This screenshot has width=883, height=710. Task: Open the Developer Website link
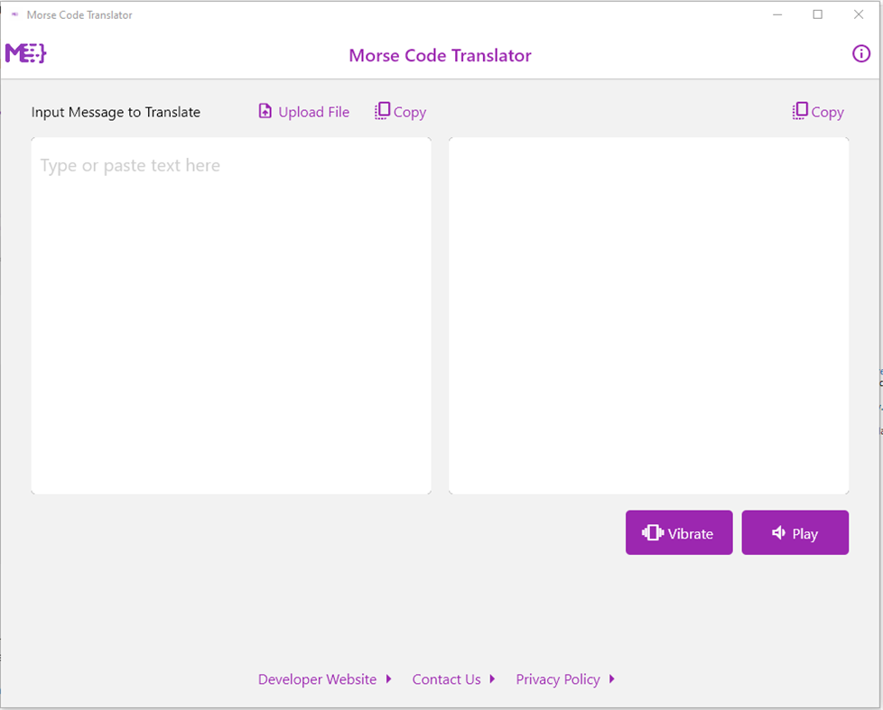pyautogui.click(x=317, y=679)
